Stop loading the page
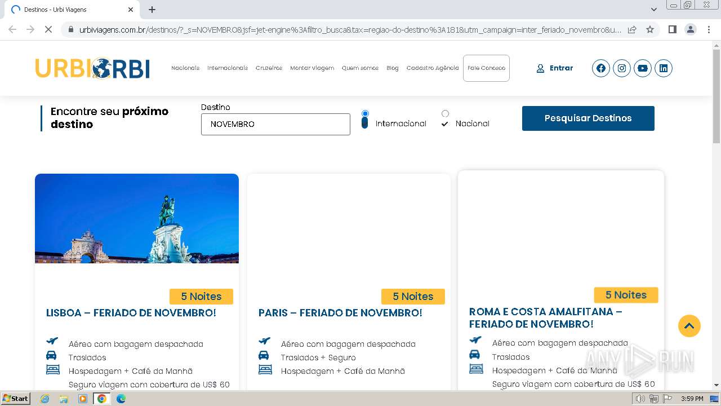721x406 pixels. coord(48,29)
